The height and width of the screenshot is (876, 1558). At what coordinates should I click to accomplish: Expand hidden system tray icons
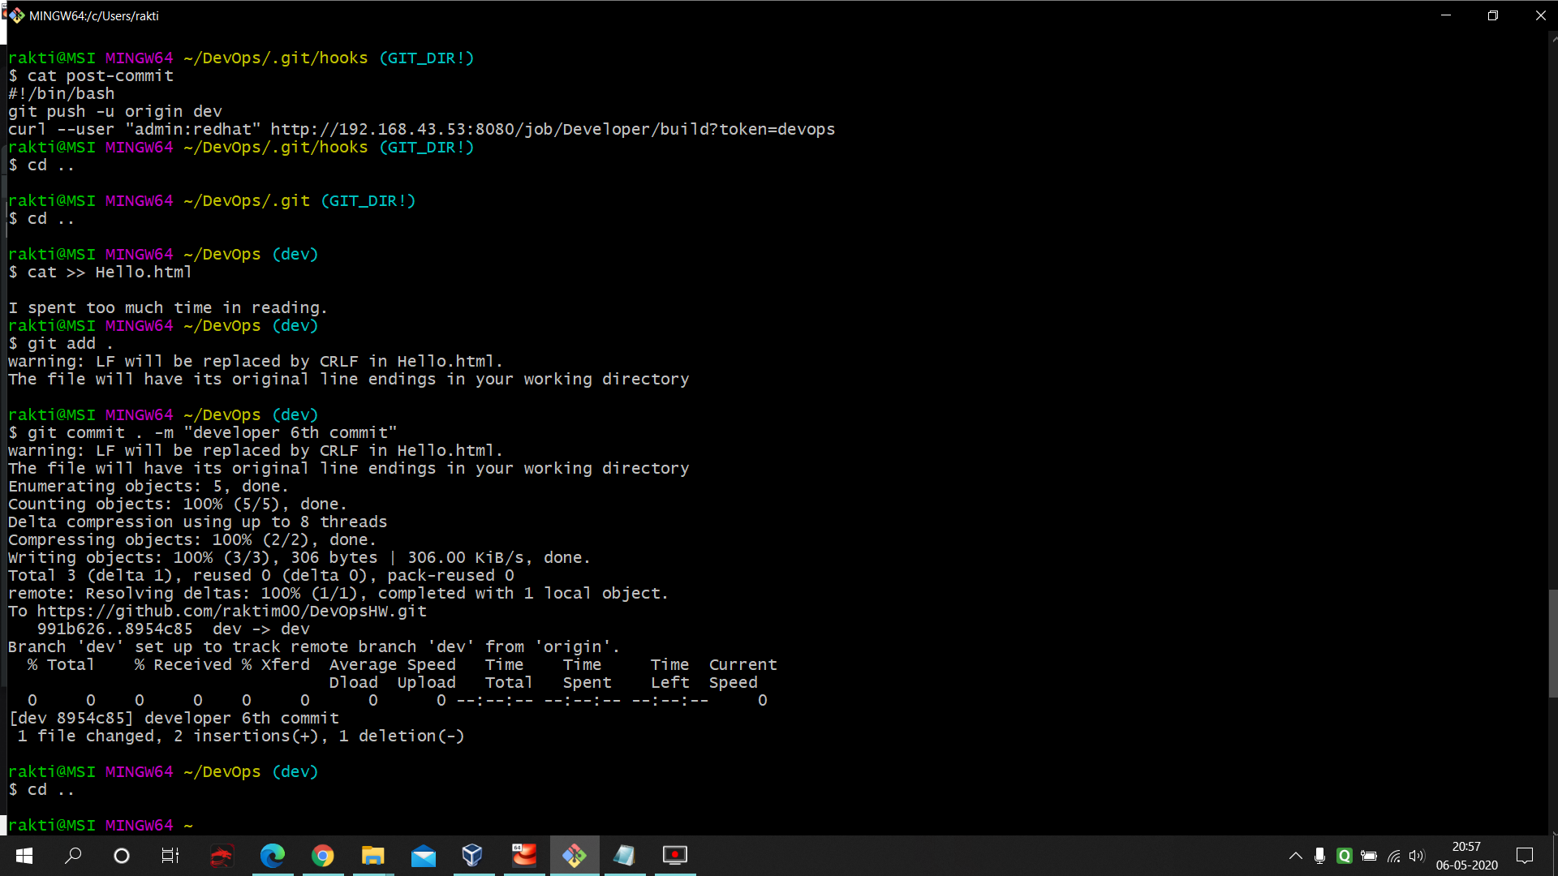[x=1296, y=856]
